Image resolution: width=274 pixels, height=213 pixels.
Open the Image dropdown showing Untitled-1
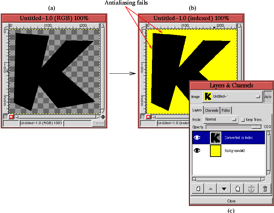(x=232, y=96)
